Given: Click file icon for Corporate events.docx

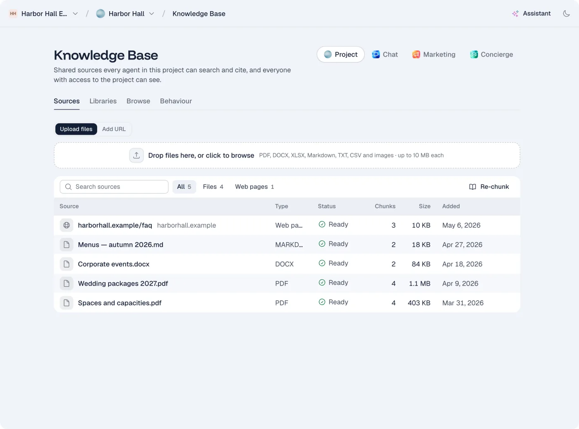Looking at the screenshot, I should click(67, 264).
